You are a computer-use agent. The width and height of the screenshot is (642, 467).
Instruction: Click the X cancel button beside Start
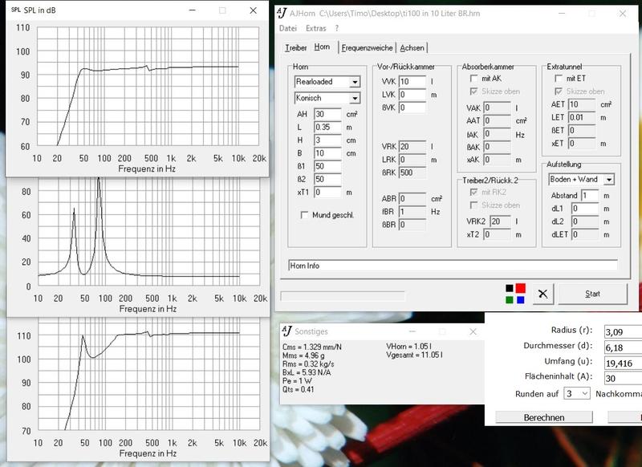coord(543,294)
